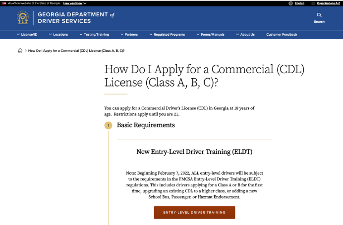Expand the 'How you know' disclosure
343x225 pixels.
(x=74, y=3)
